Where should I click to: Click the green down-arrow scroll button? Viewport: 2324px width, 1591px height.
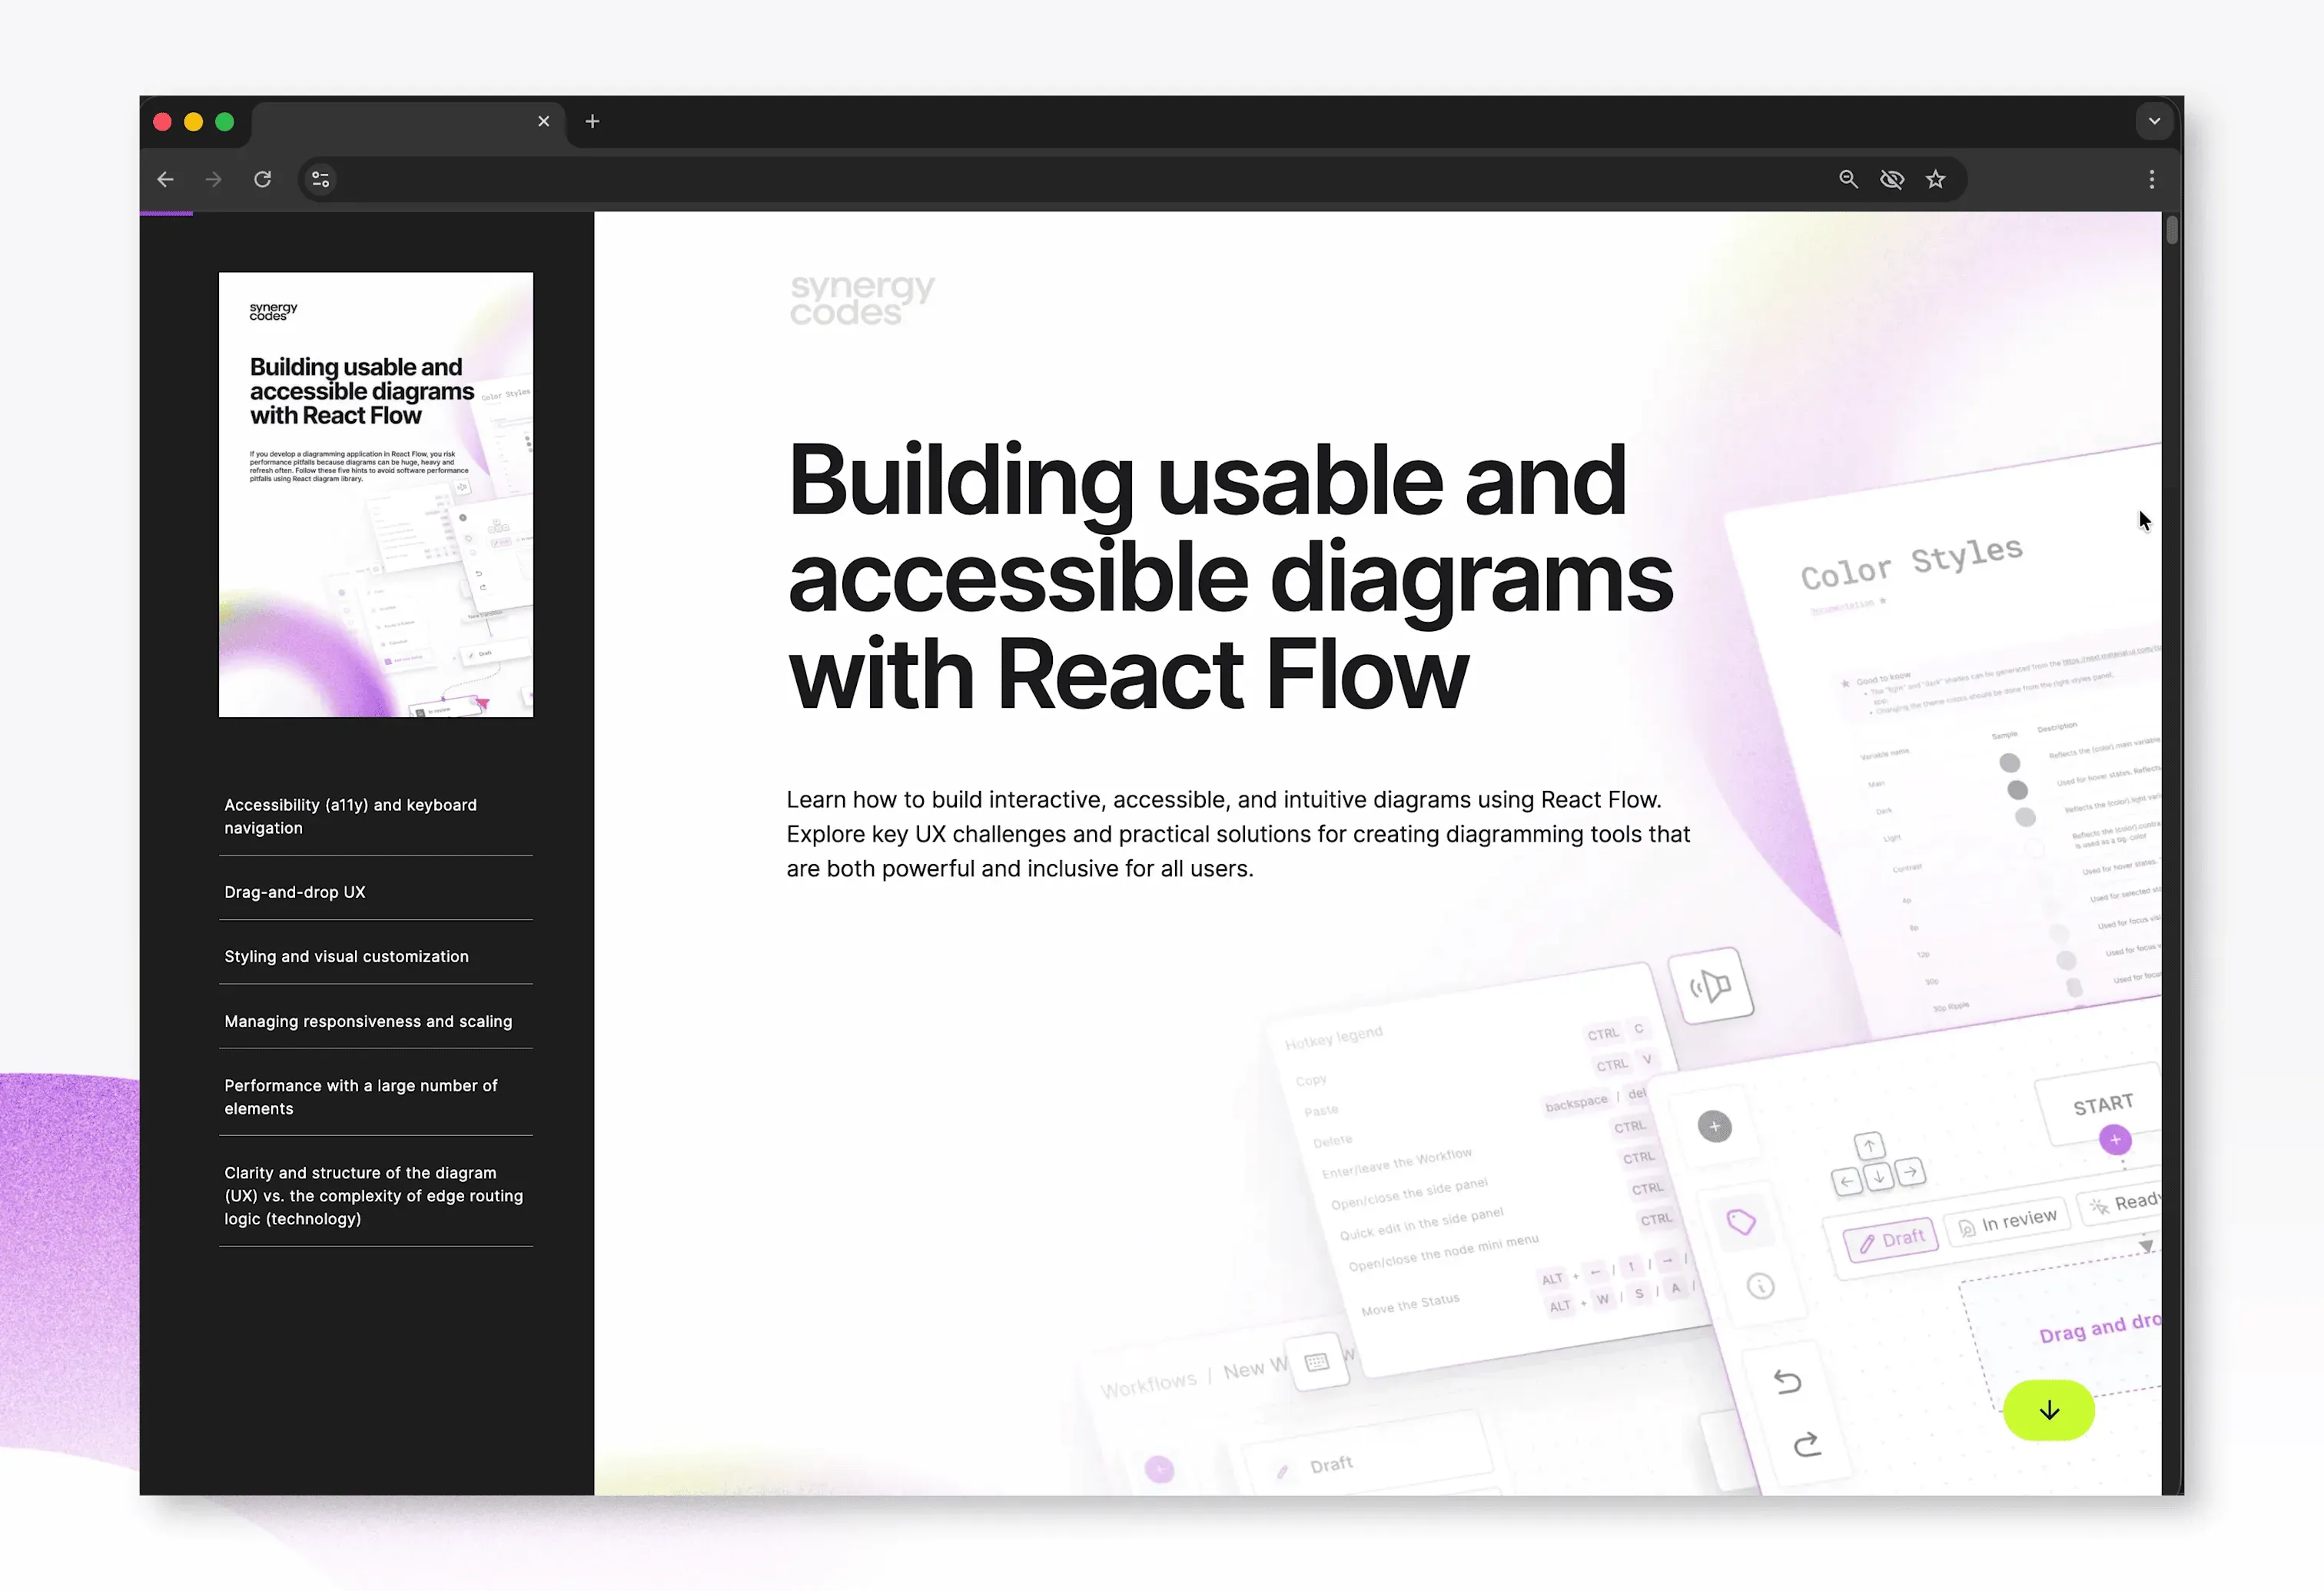2049,1410
